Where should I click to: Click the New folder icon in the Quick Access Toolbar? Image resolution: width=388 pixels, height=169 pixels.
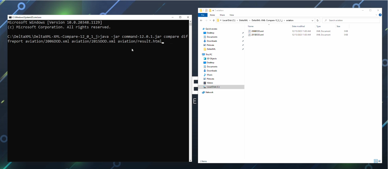tap(210, 10)
